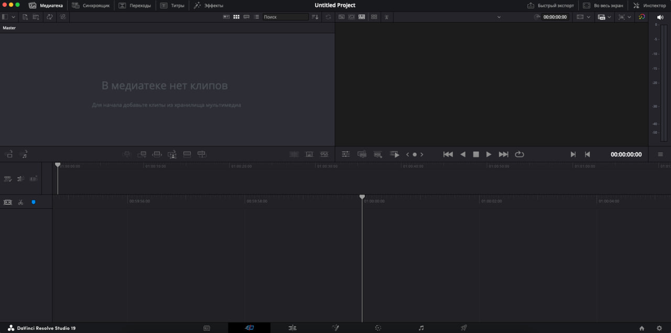This screenshot has height=333, width=671.
Task: Open the Cut page in the bottom bar
Action: (x=249, y=328)
